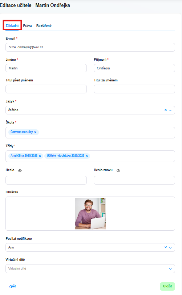Focus the E-mail input field
The height and width of the screenshot is (295, 182).
pos(90,47)
